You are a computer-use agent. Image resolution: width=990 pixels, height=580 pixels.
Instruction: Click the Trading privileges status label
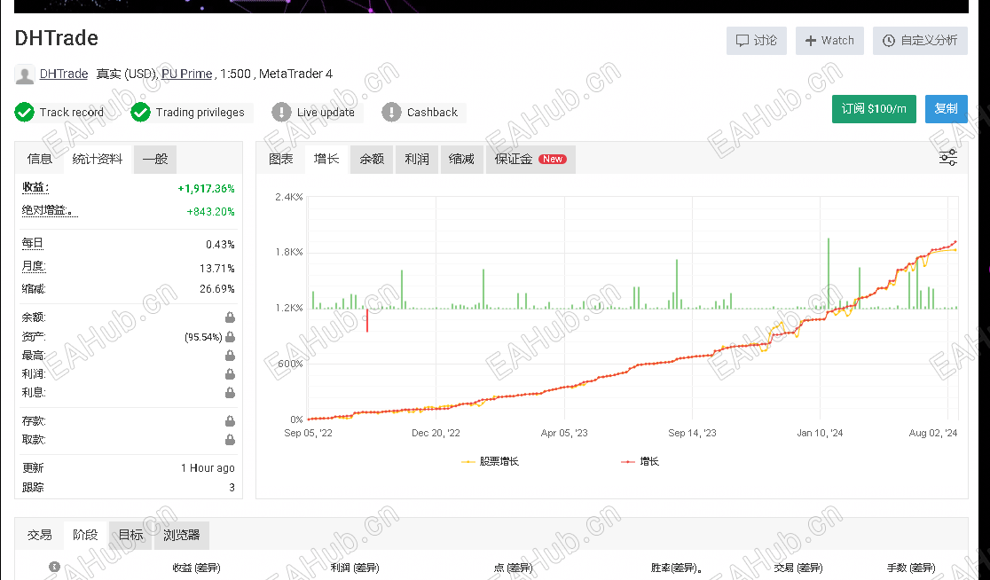pos(200,113)
